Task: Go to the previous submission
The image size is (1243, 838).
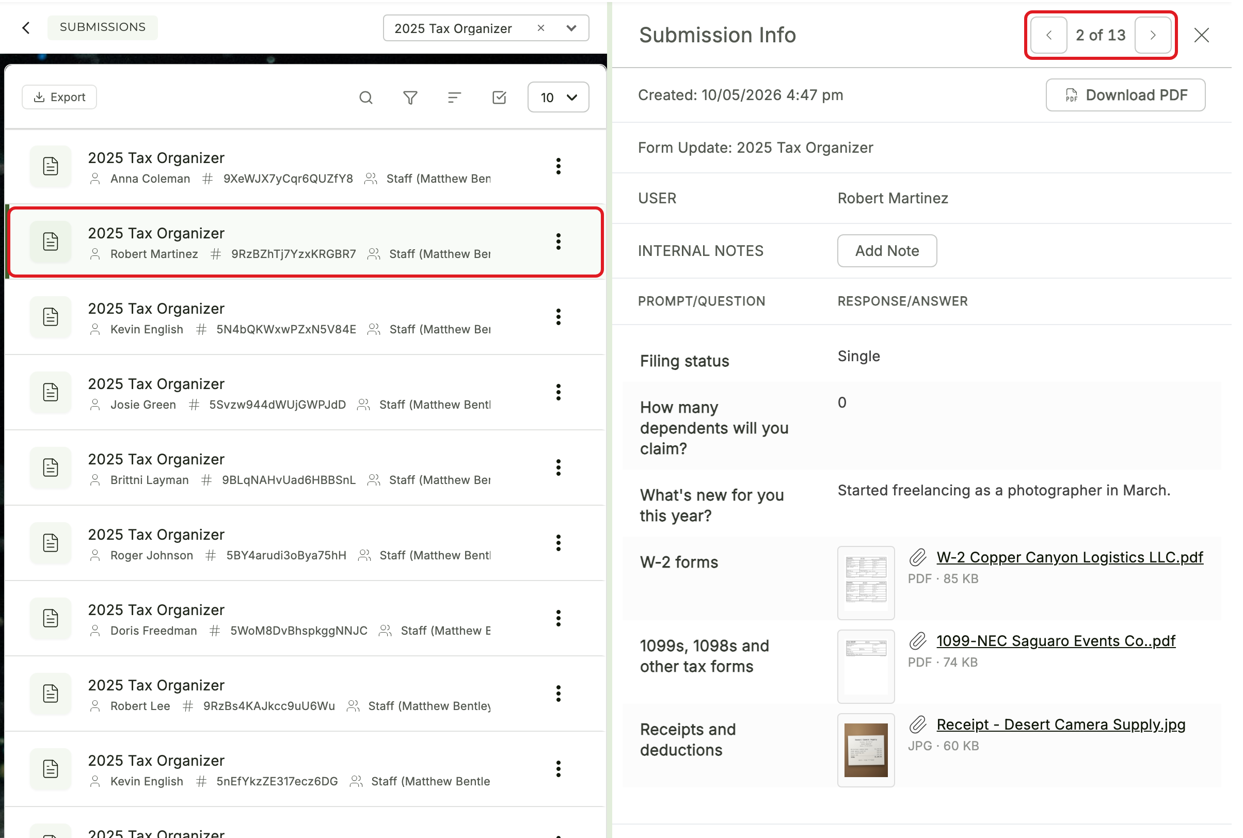Action: 1048,35
